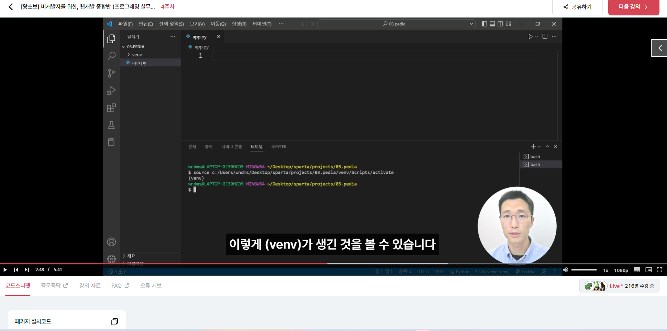Open the Source Control icon

click(111, 73)
